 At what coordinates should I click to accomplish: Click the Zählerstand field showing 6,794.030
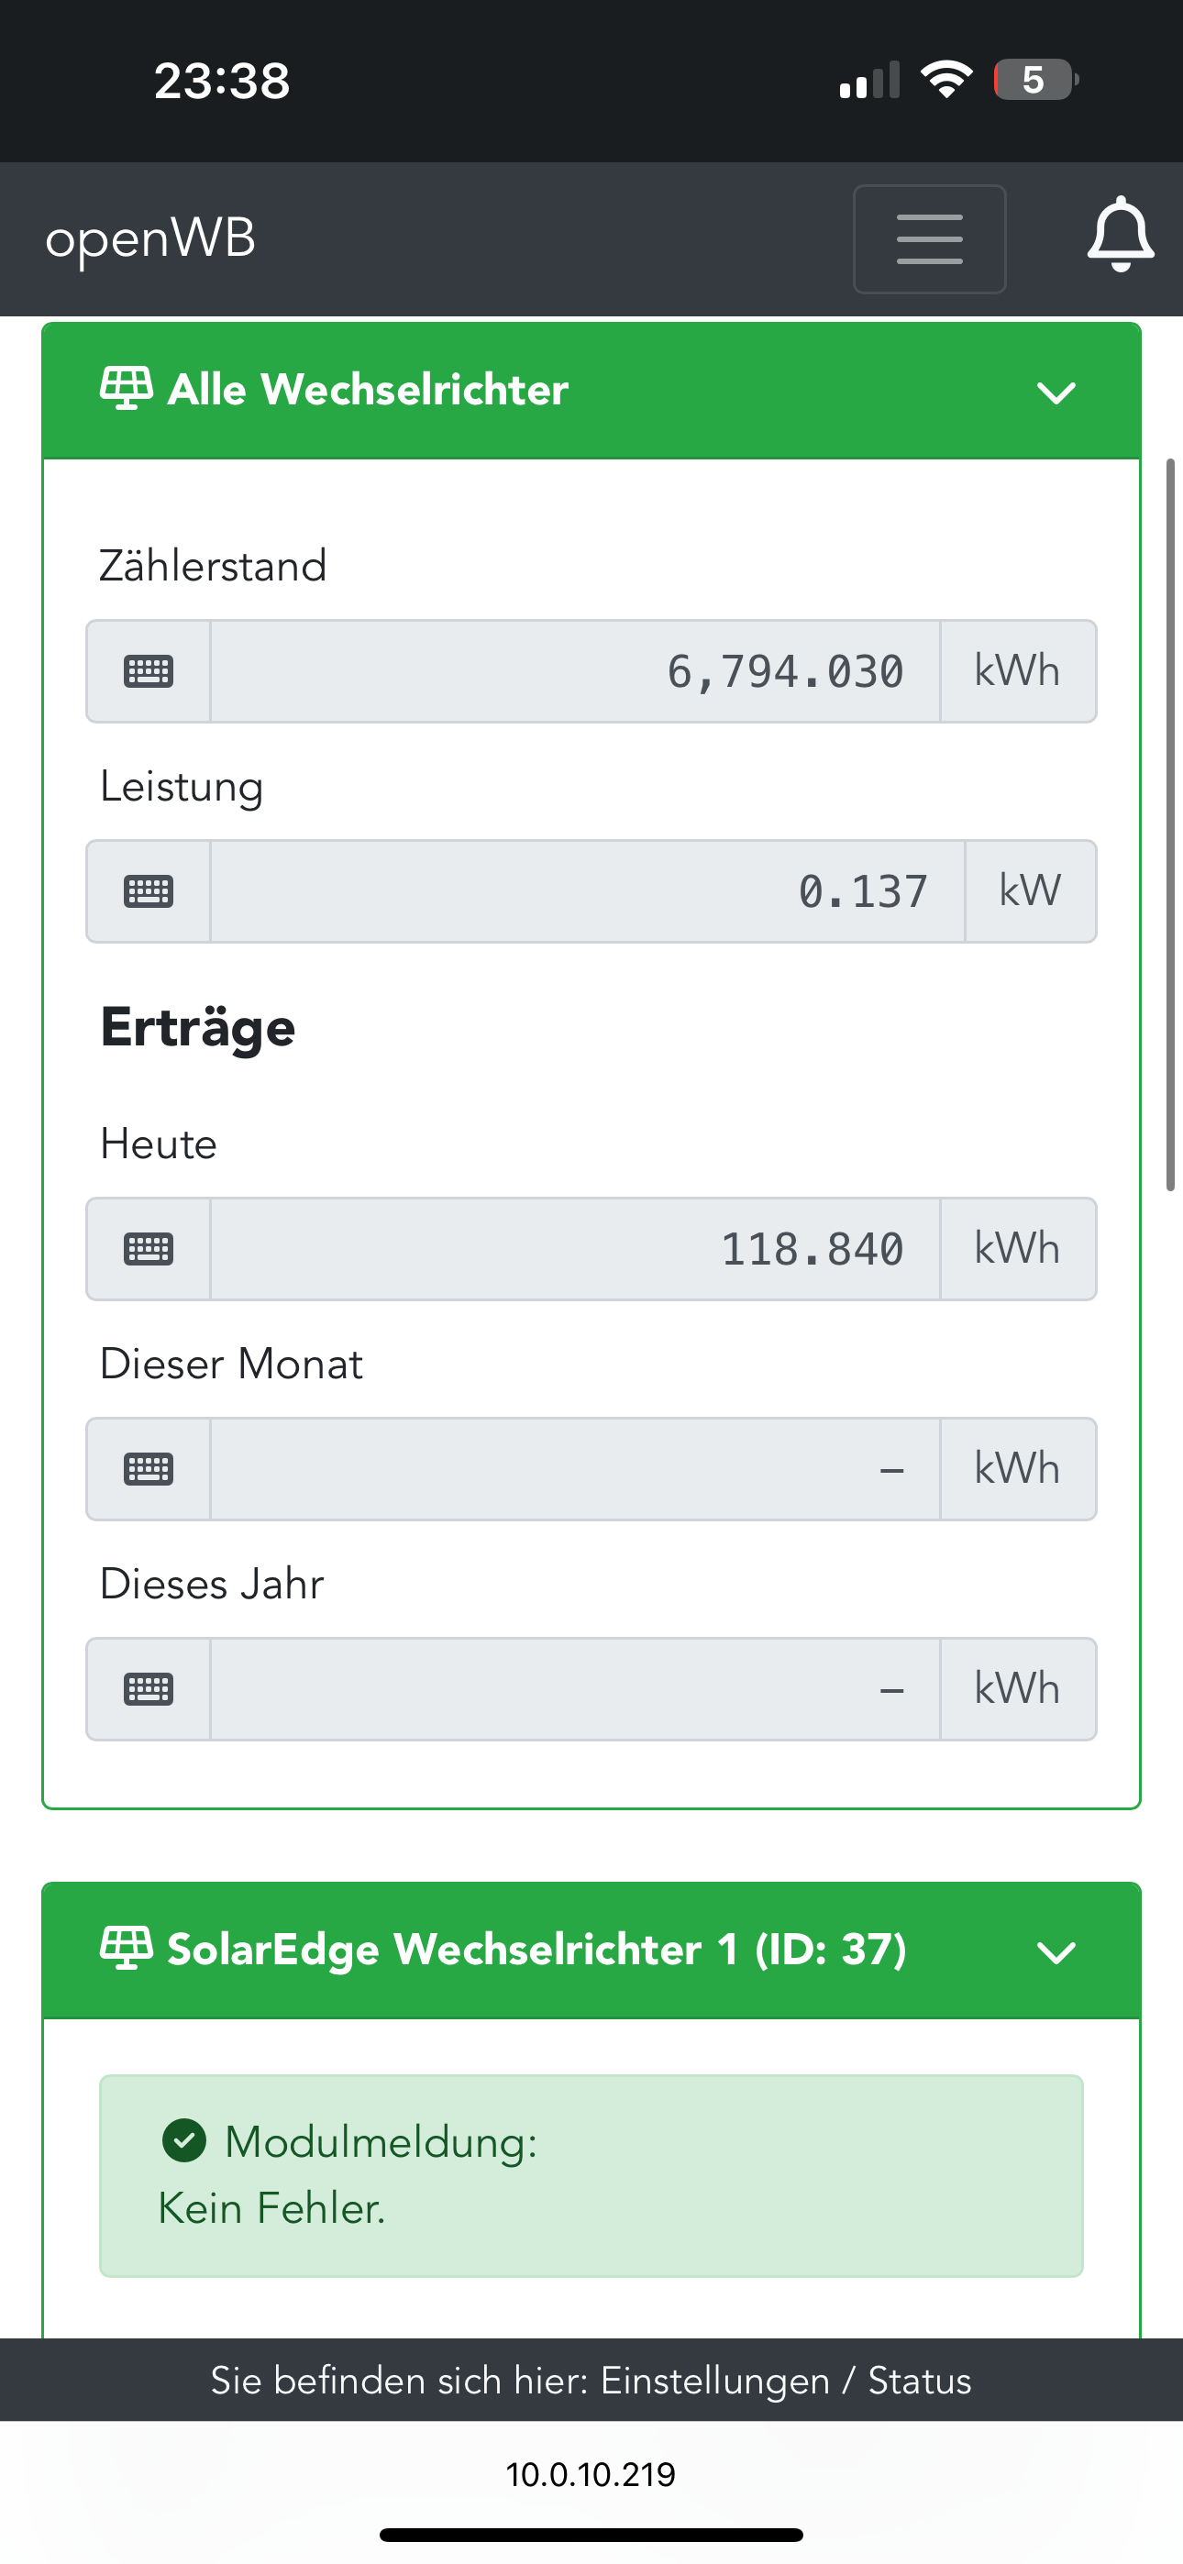pos(575,672)
